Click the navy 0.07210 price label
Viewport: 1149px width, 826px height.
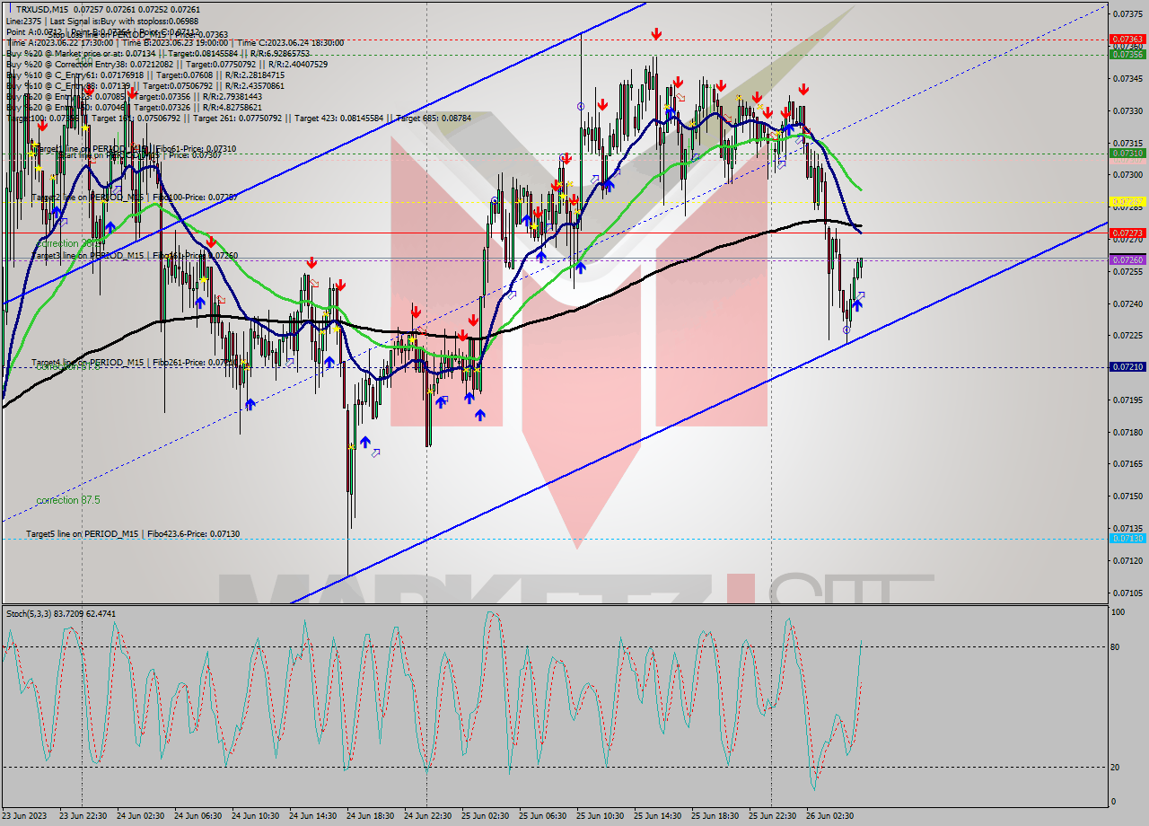(x=1127, y=367)
